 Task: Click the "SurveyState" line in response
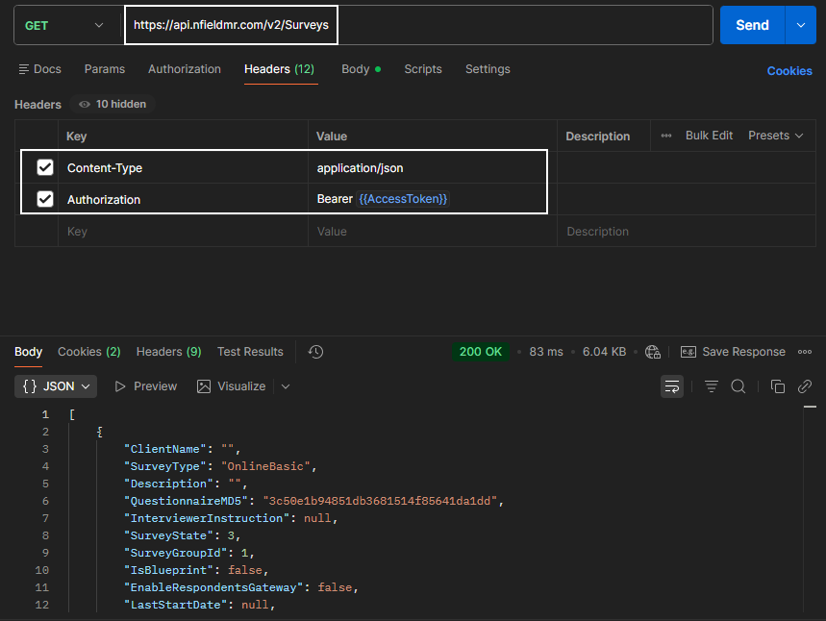click(x=183, y=535)
